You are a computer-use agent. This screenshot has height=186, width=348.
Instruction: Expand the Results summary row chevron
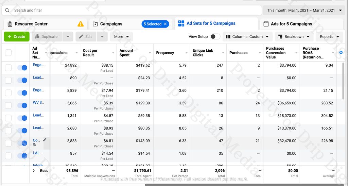tap(34, 171)
